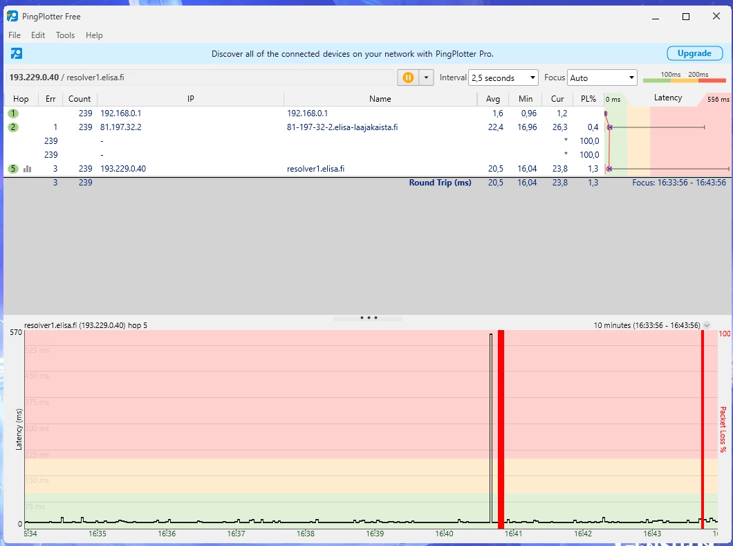Screen dimensions: 733x546
Task: Open the File menu
Action: point(15,35)
